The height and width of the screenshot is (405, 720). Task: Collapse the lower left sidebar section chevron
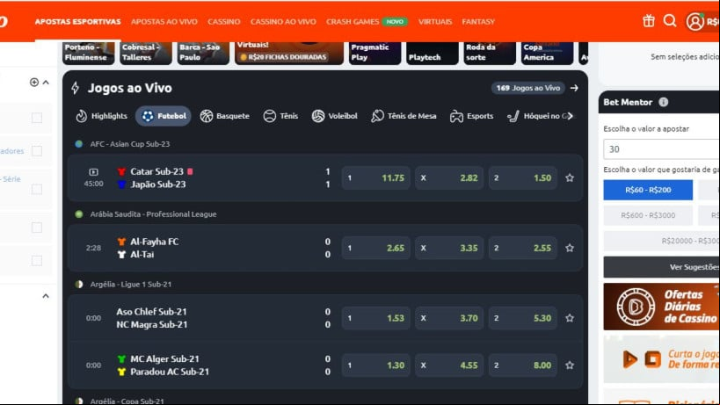click(x=46, y=296)
